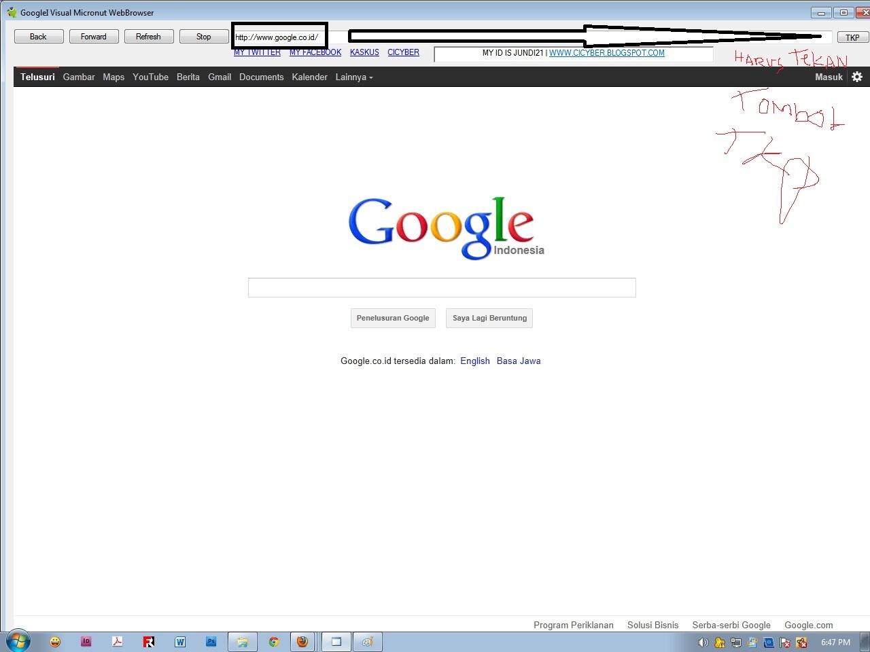Click the Google Indonesia logo
The height and width of the screenshot is (652, 870).
[x=446, y=229]
